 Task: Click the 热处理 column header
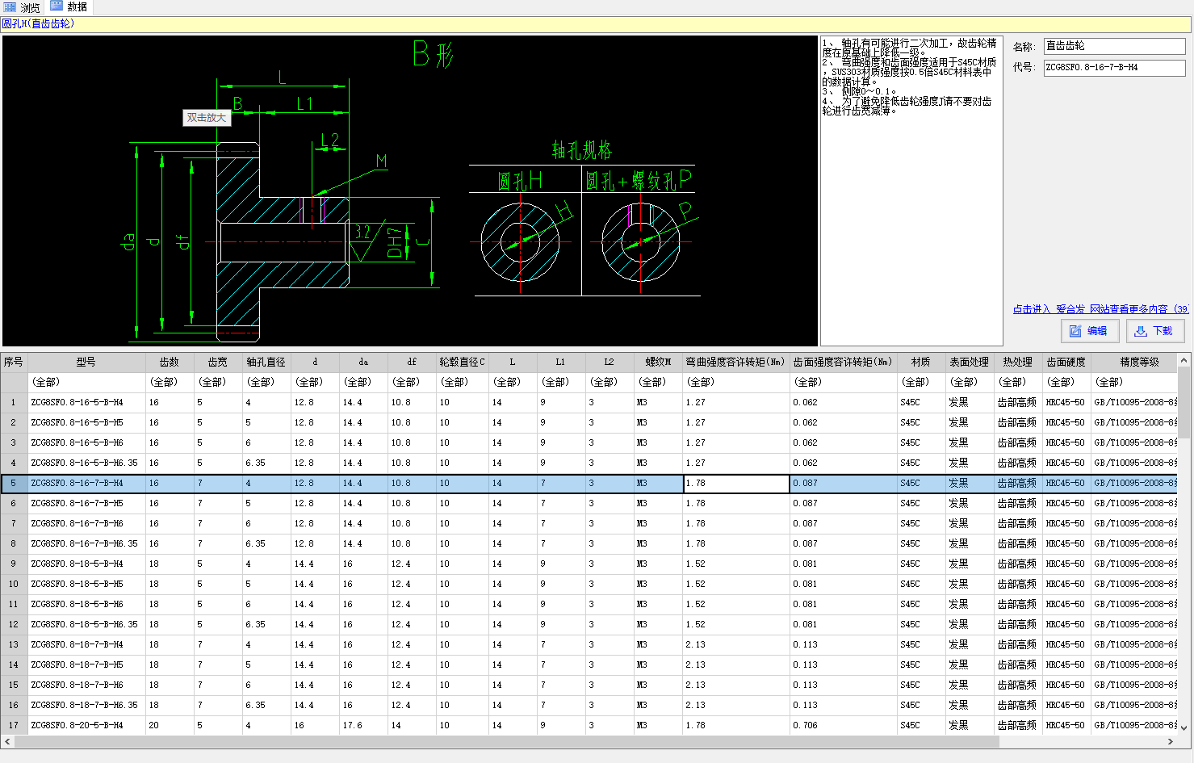point(1017,362)
